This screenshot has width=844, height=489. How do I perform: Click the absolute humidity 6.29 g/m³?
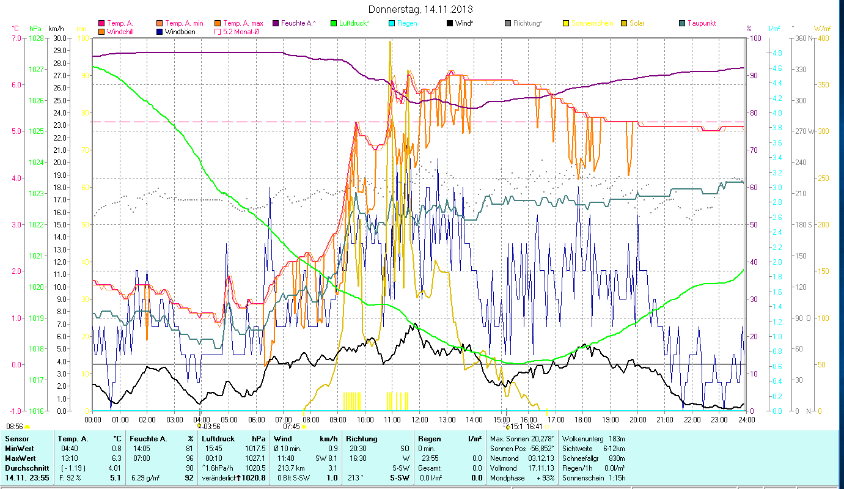[146, 477]
